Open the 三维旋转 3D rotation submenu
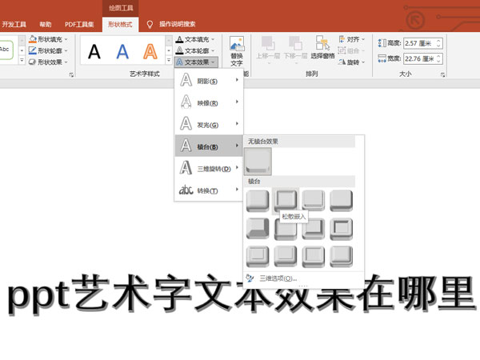 (x=208, y=168)
